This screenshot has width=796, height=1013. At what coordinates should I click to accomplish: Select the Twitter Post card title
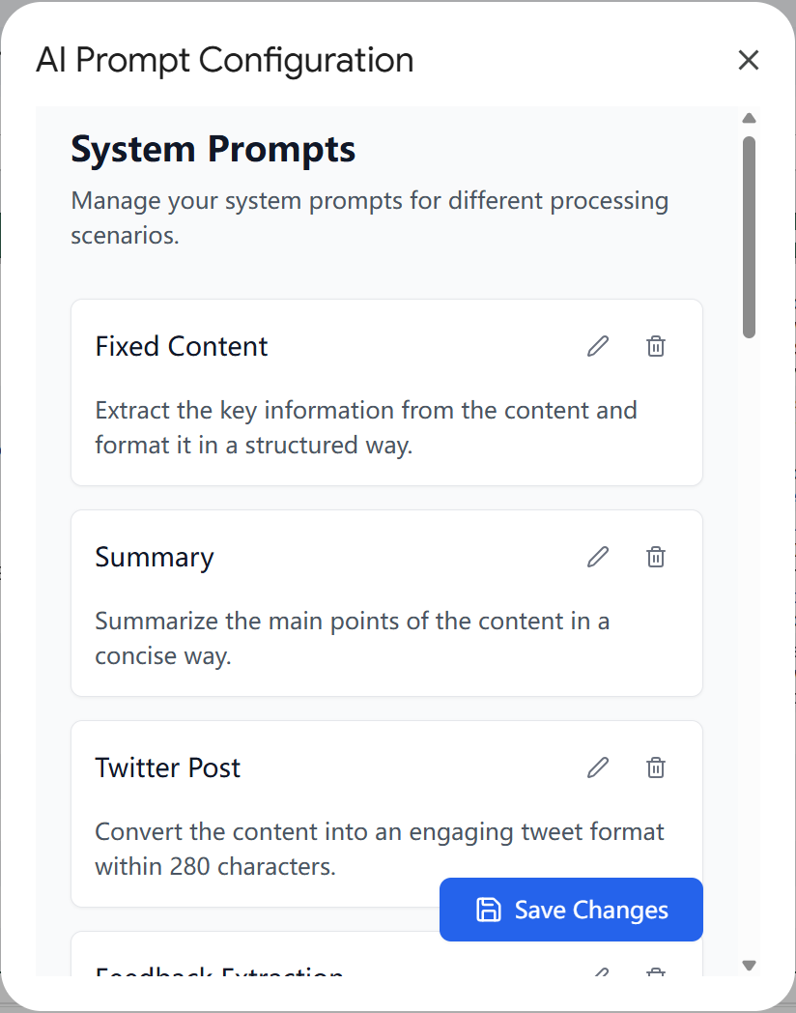168,768
